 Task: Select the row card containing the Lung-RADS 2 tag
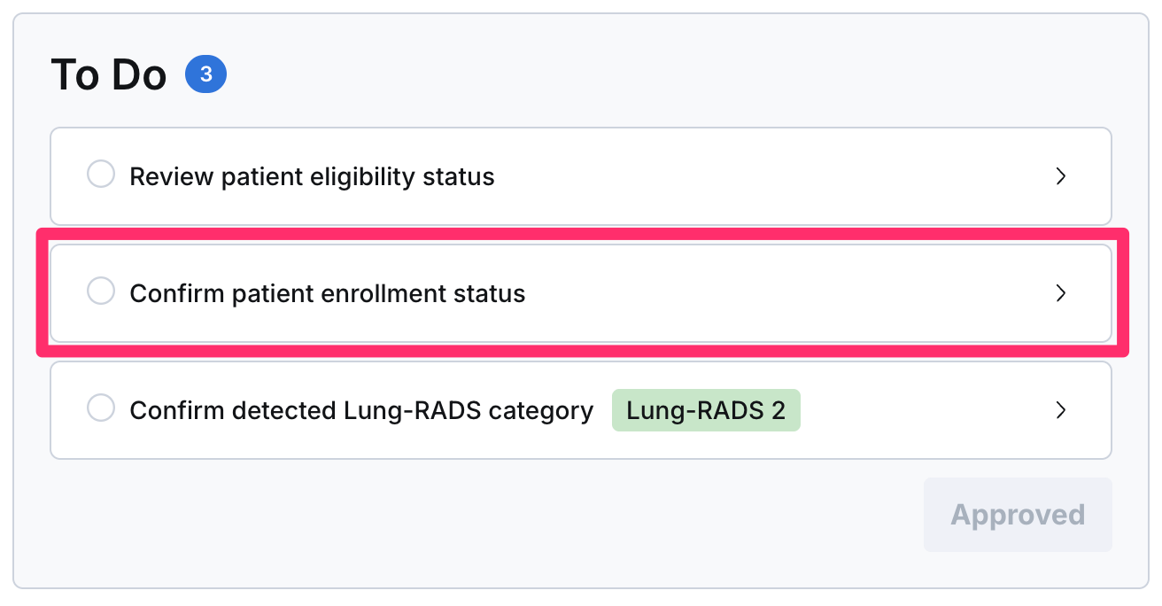(x=581, y=410)
